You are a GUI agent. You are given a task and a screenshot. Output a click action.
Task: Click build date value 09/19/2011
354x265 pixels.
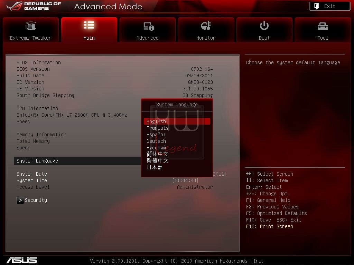tap(199, 76)
